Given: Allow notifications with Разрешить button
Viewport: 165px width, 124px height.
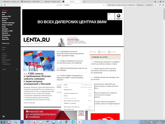Looking at the screenshot, I should [140, 5].
